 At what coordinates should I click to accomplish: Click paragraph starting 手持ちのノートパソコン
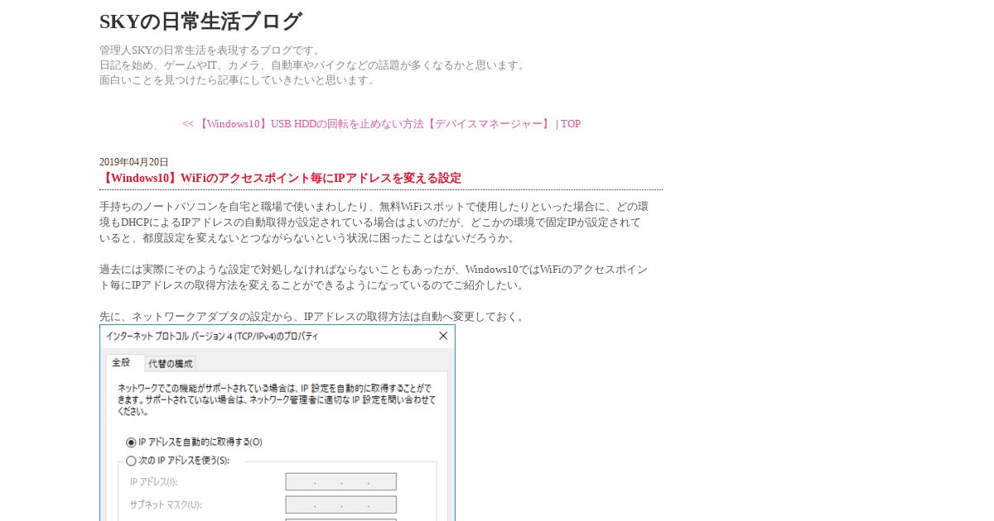click(x=374, y=222)
